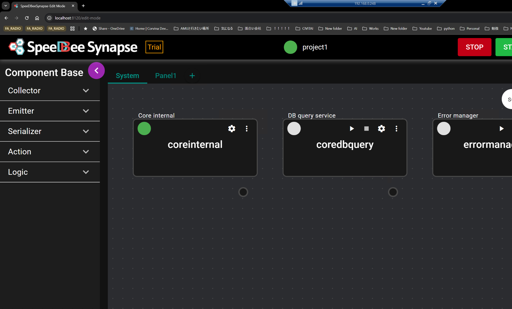The width and height of the screenshot is (512, 309).
Task: Select the System tab
Action: pos(127,76)
